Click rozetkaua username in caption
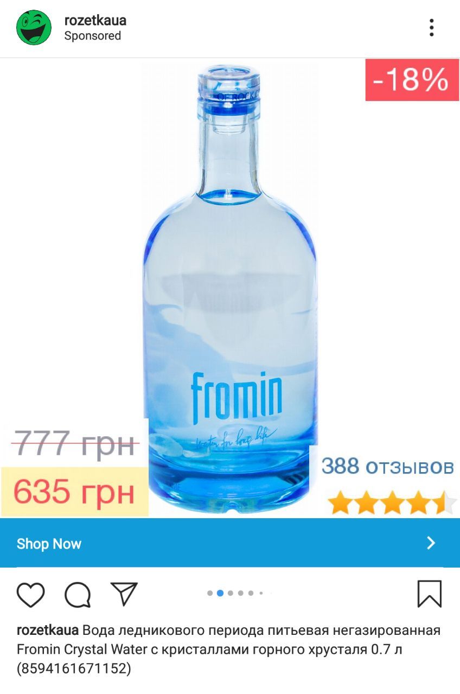This screenshot has width=460, height=694. 48,631
